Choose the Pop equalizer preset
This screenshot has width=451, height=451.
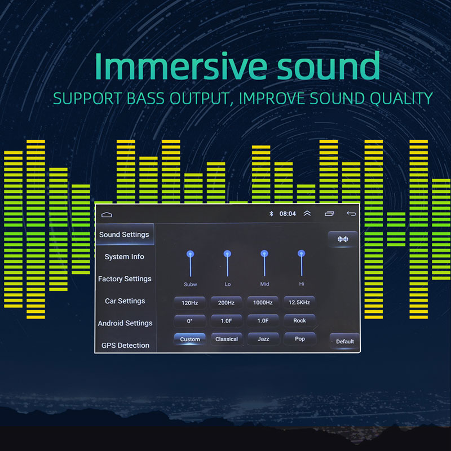click(x=299, y=339)
